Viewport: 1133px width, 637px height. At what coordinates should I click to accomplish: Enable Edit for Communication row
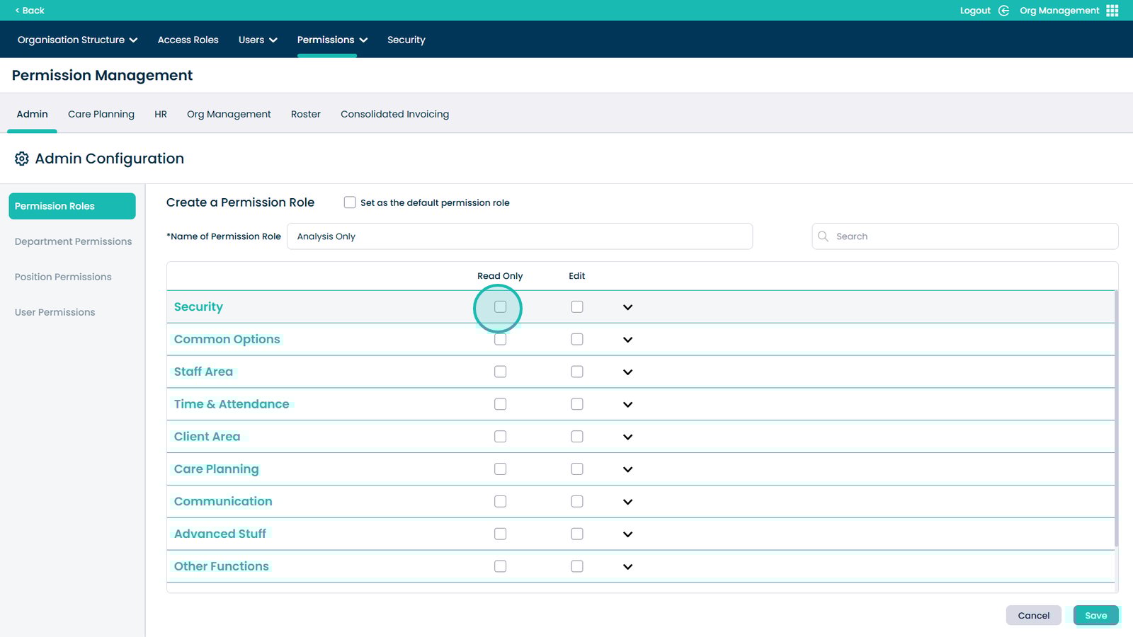[577, 502]
